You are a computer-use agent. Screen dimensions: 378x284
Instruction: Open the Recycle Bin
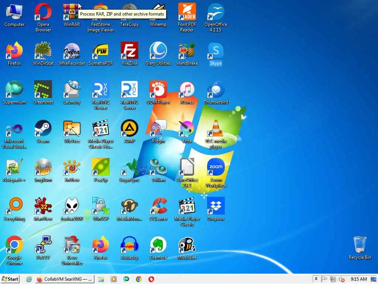[x=360, y=248]
